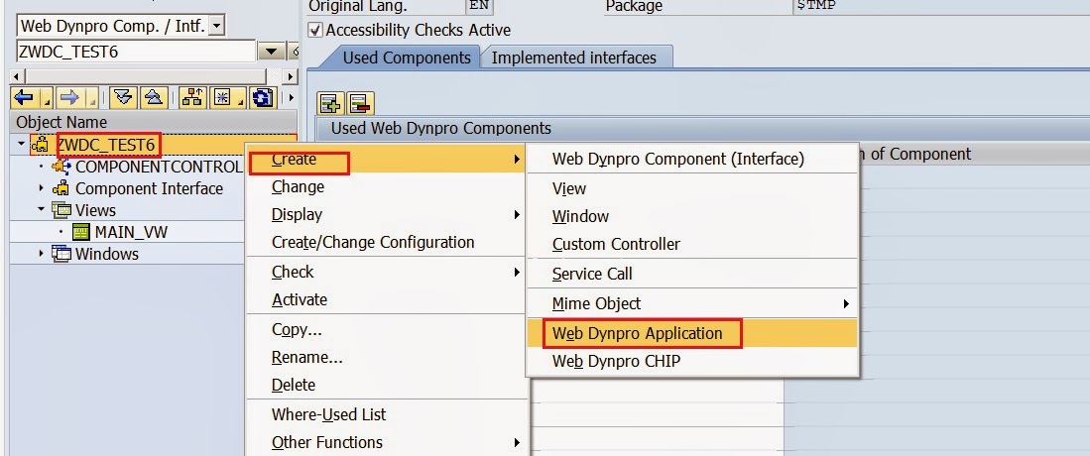Choose Where-Used List menu entry
The height and width of the screenshot is (456, 1090).
tap(386, 415)
